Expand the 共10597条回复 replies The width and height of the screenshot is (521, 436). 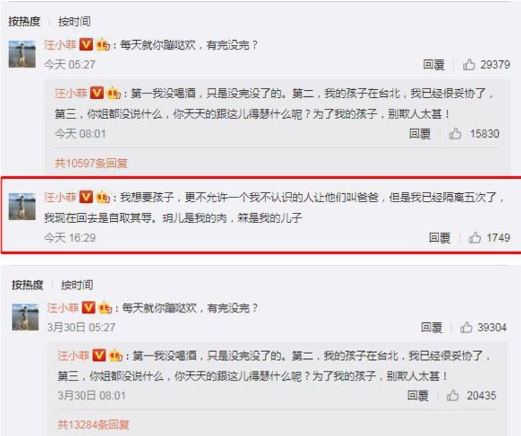pyautogui.click(x=91, y=163)
